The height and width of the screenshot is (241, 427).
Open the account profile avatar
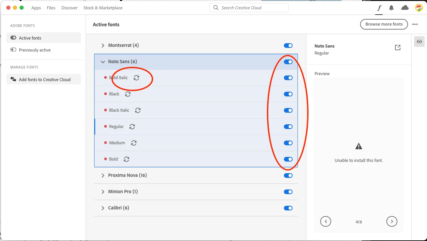point(419,8)
